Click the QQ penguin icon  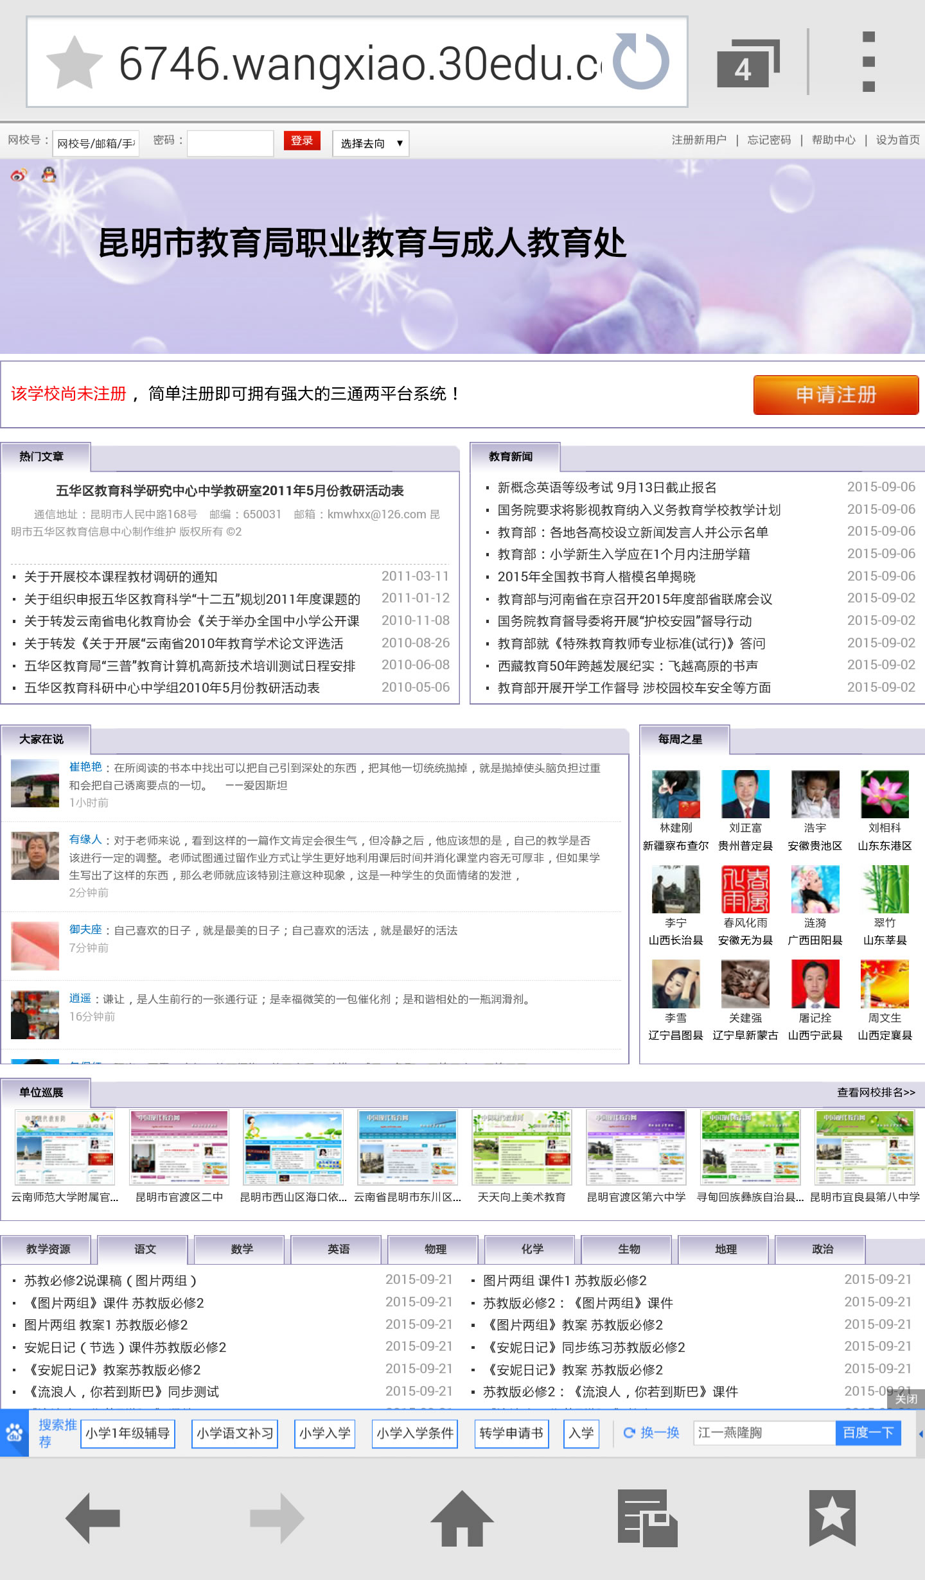pos(49,175)
